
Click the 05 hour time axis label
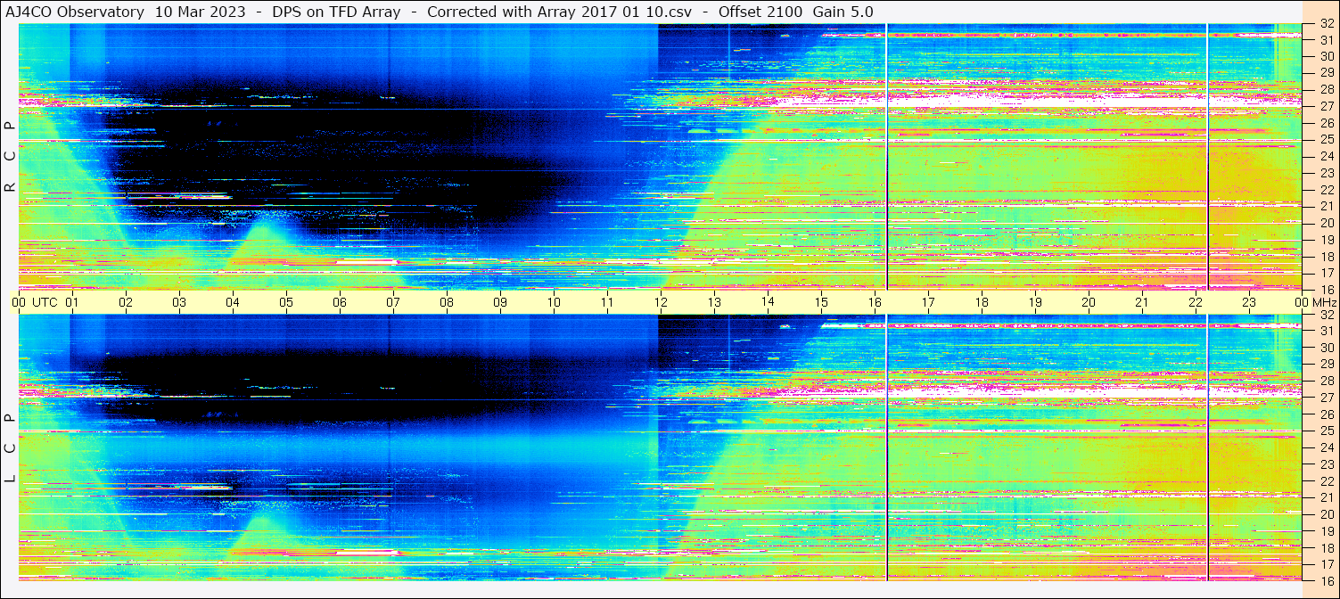(x=286, y=302)
